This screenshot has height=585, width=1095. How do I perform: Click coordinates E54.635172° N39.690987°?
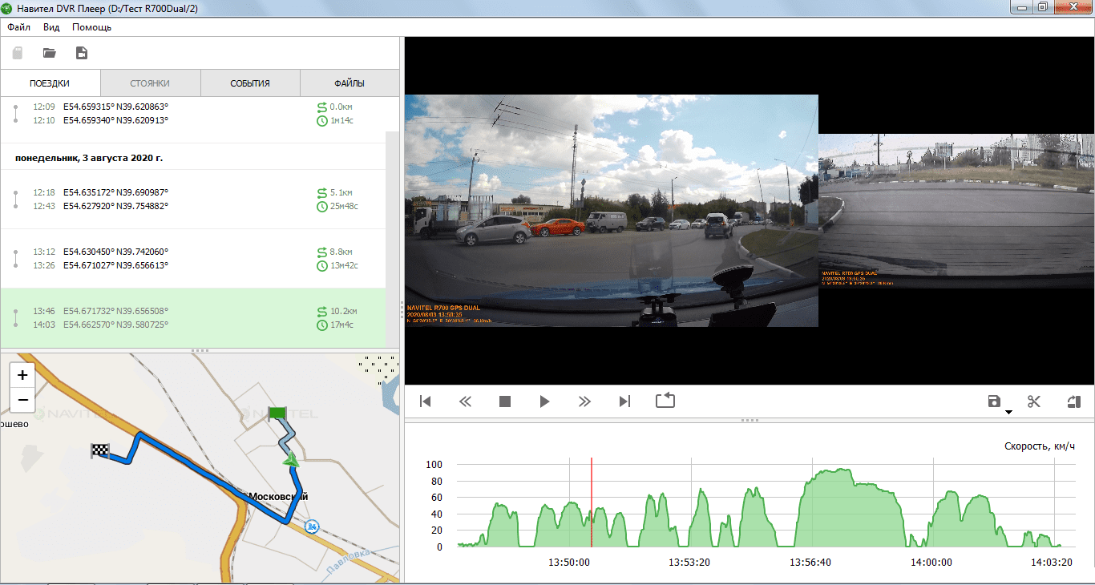click(x=116, y=192)
